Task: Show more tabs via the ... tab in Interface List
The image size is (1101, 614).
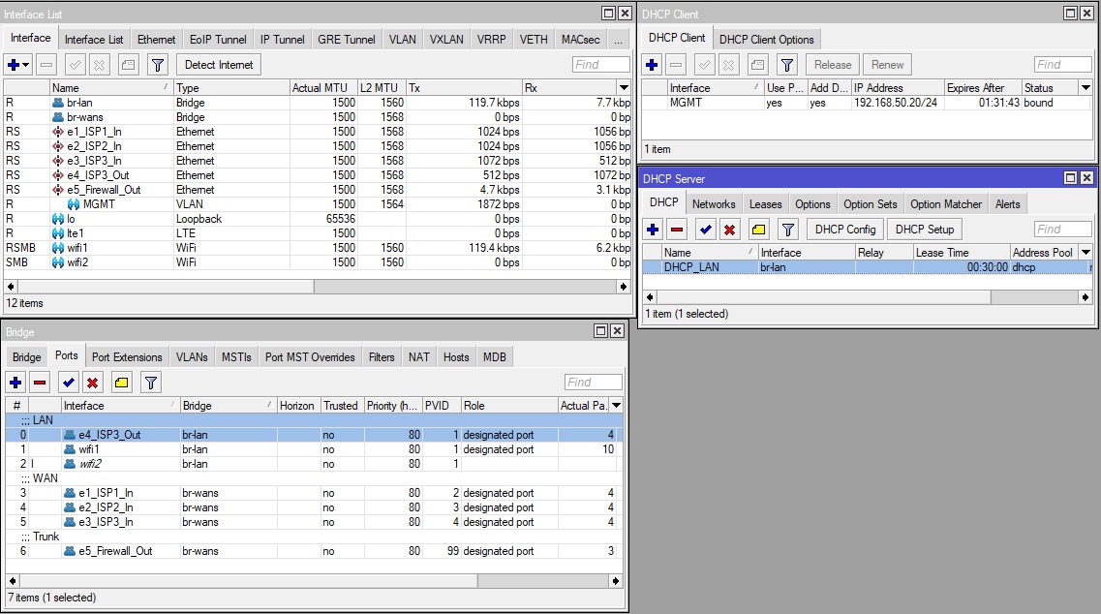Action: pos(618,40)
